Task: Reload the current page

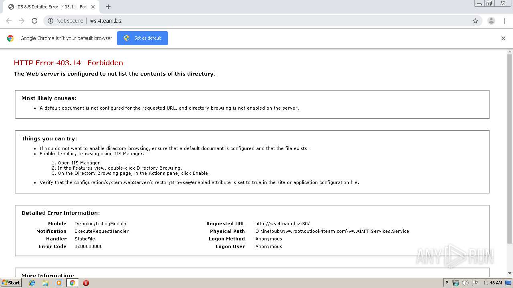Action: (34, 21)
